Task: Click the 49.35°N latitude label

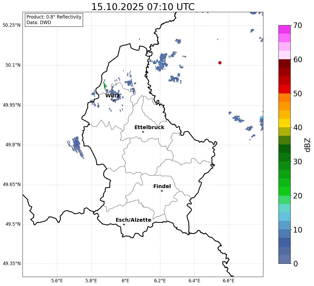Action: (12, 264)
